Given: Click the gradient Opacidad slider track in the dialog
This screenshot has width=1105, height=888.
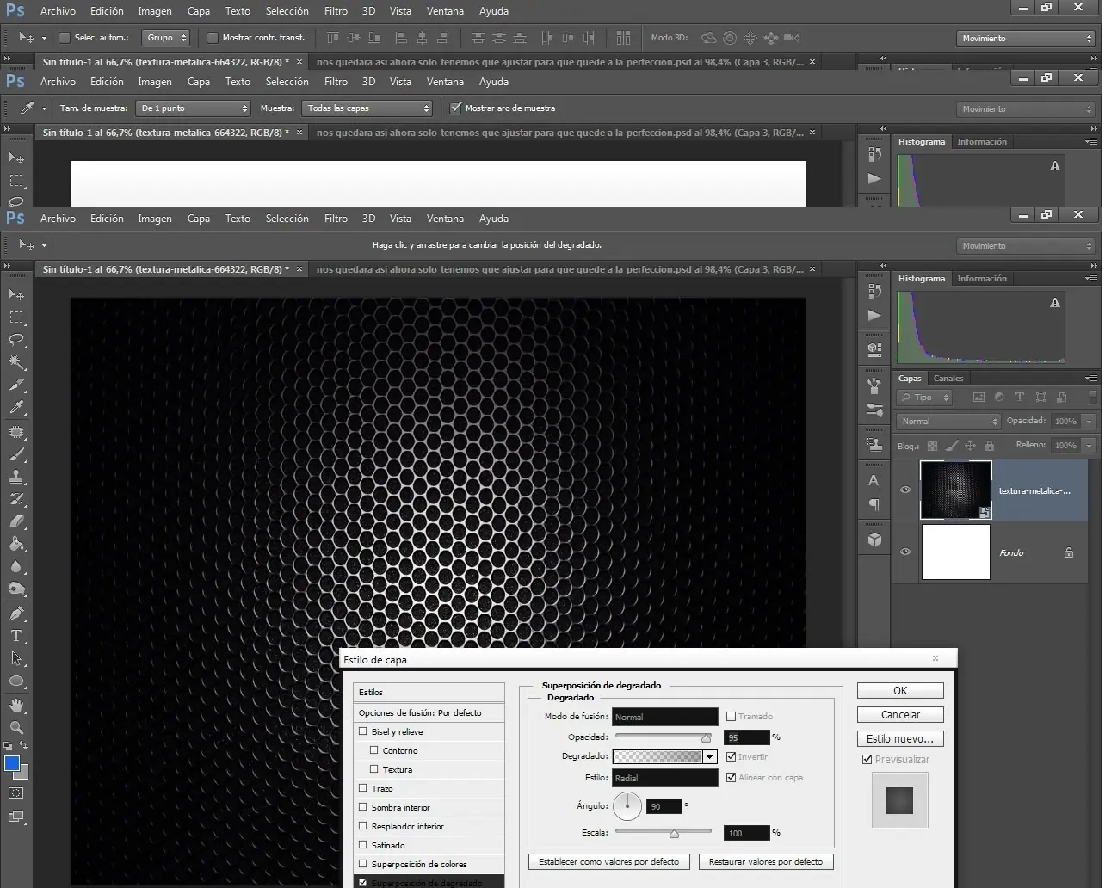Looking at the screenshot, I should pos(664,737).
